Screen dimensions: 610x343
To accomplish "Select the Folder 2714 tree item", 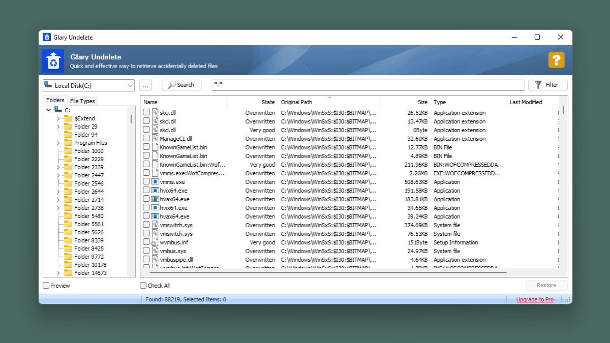I will click(x=89, y=200).
